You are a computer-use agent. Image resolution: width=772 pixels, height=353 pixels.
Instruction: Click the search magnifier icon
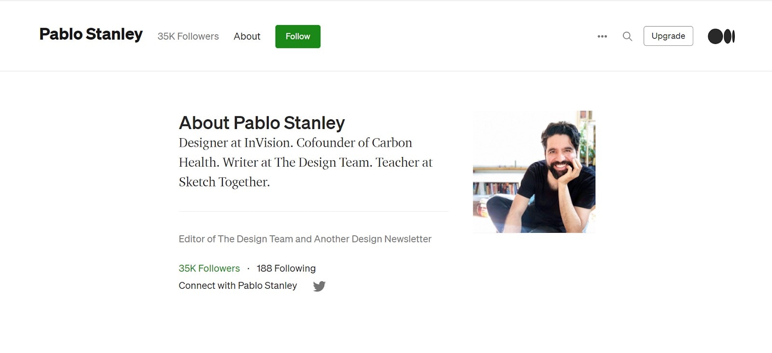pyautogui.click(x=627, y=36)
